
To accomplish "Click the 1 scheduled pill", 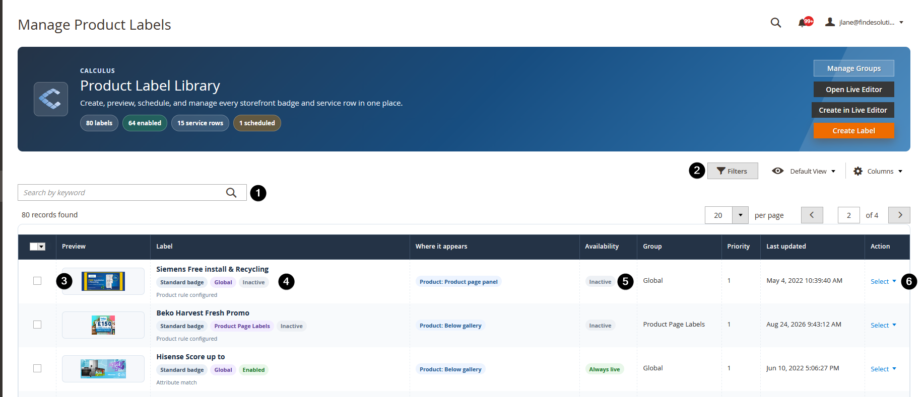I will coord(257,123).
